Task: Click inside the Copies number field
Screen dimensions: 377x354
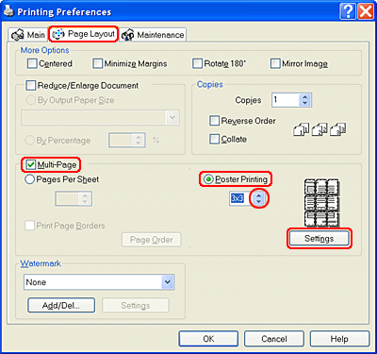Action: pyautogui.click(x=286, y=100)
